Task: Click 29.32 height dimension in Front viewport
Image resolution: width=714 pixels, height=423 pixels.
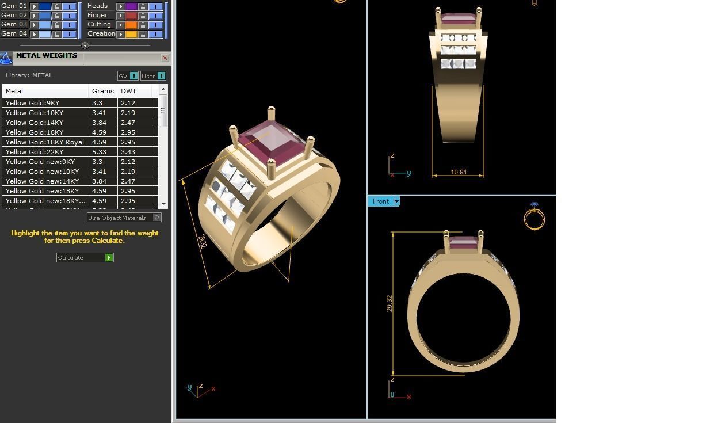Action: pyautogui.click(x=390, y=303)
